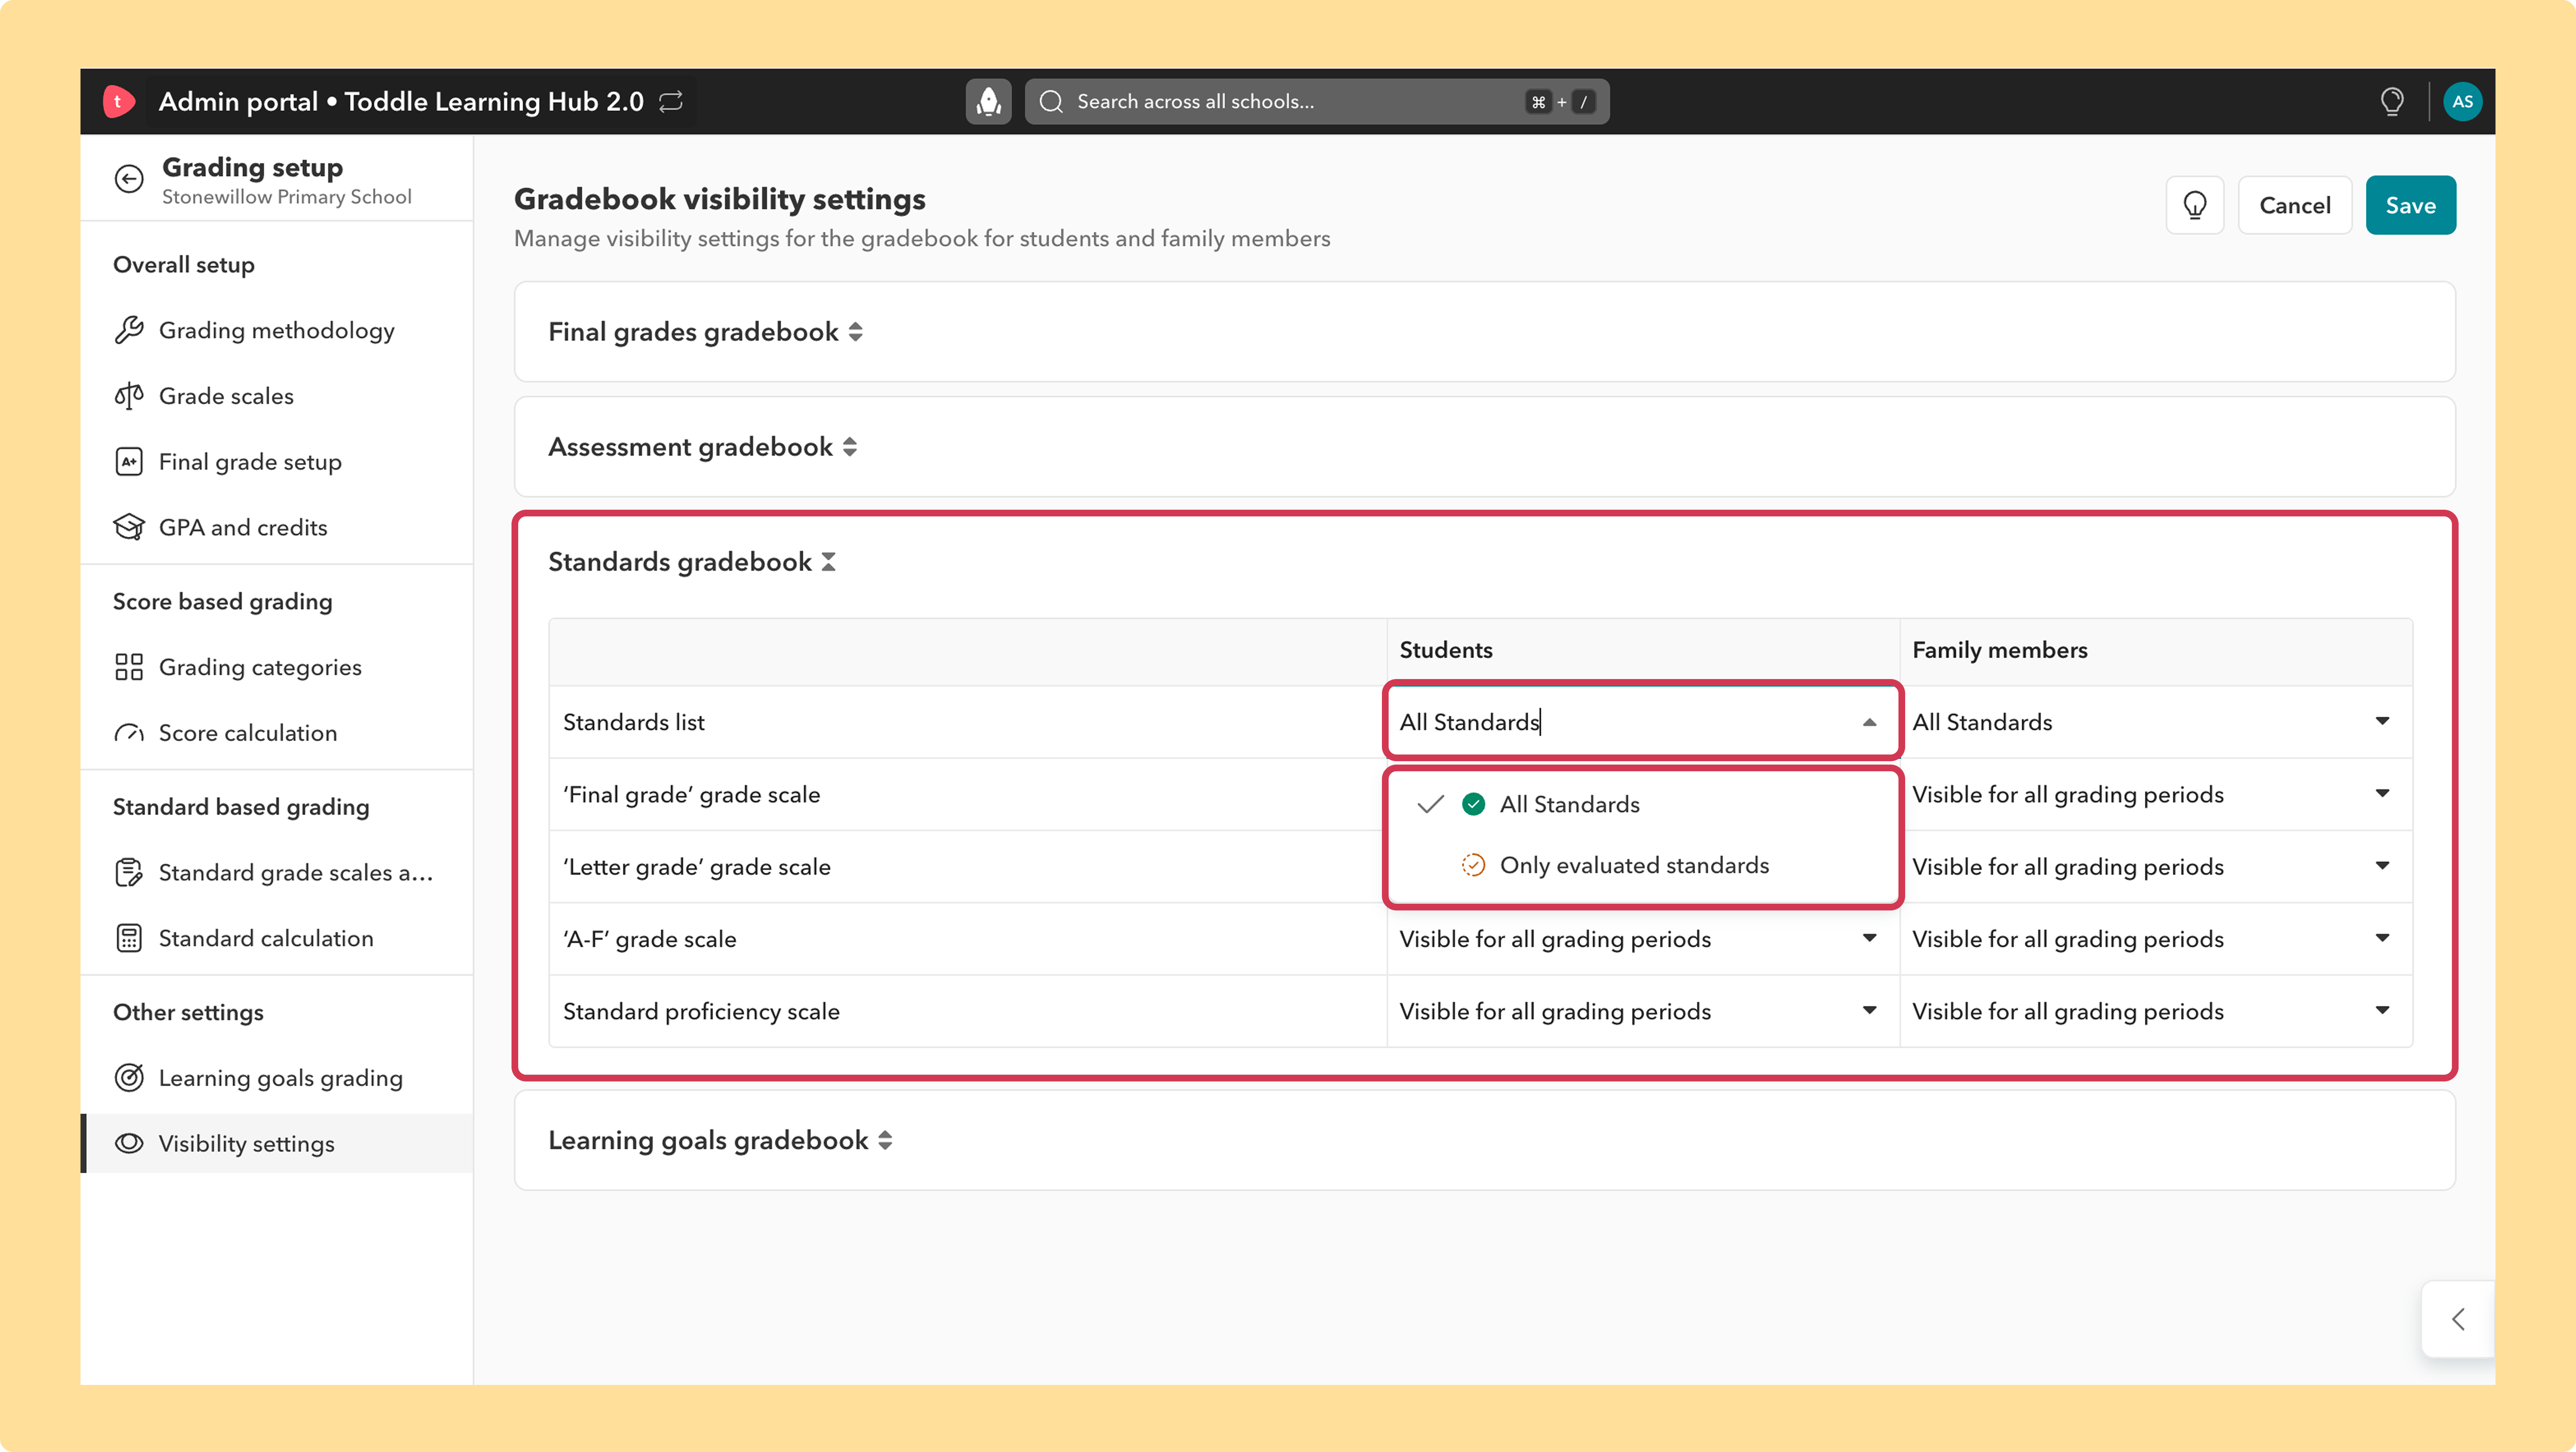
Task: Click the 'Letter grade' grade scale label
Action: pyautogui.click(x=696, y=866)
